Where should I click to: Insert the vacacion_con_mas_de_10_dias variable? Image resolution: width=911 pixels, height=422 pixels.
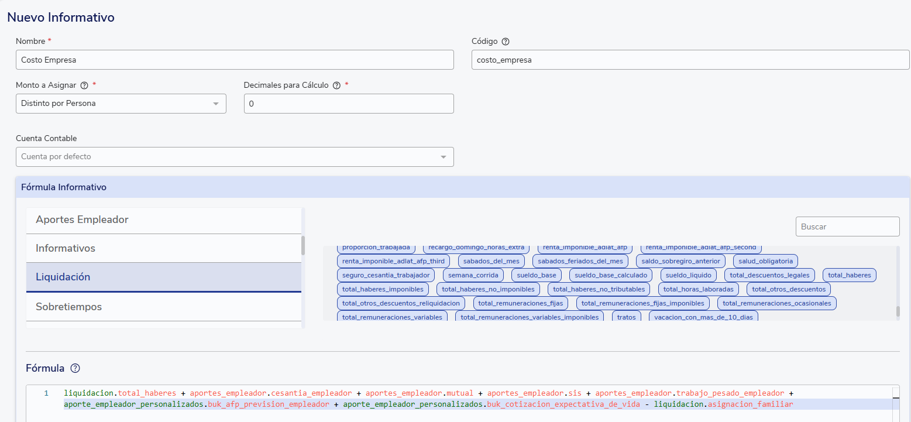[703, 317]
